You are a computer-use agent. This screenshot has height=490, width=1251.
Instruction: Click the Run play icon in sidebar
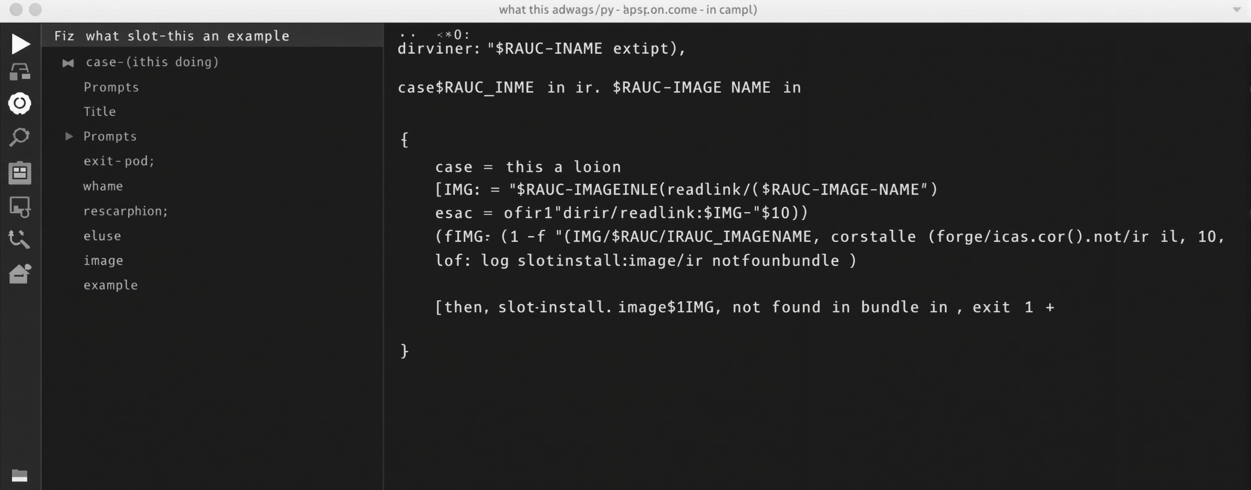[x=20, y=44]
